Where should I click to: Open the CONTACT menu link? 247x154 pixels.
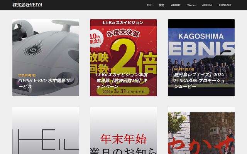[225, 5]
